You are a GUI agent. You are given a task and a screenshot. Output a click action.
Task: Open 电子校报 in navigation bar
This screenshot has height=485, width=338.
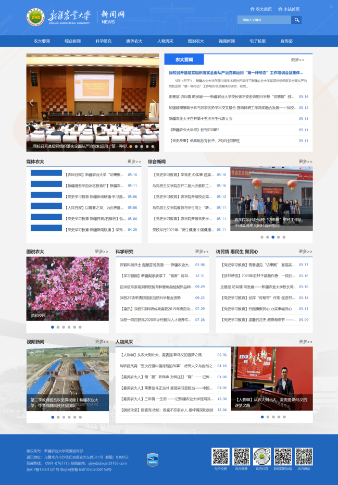[257, 41]
